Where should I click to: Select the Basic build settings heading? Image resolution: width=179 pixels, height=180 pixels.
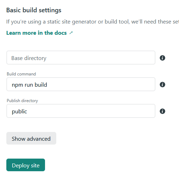pyautogui.click(x=34, y=10)
